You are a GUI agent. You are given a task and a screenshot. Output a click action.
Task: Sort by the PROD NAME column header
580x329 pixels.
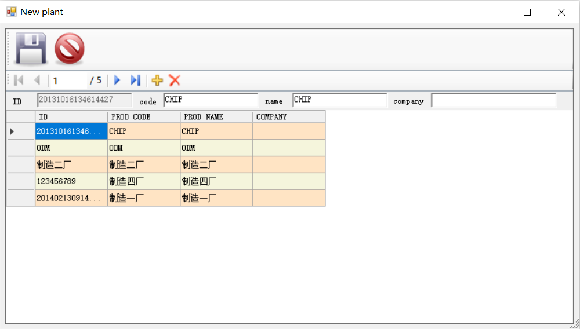coord(216,117)
